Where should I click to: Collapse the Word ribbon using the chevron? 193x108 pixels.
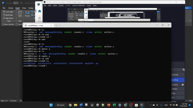click(190, 20)
